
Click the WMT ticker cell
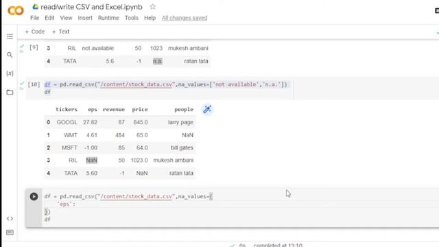click(x=70, y=135)
